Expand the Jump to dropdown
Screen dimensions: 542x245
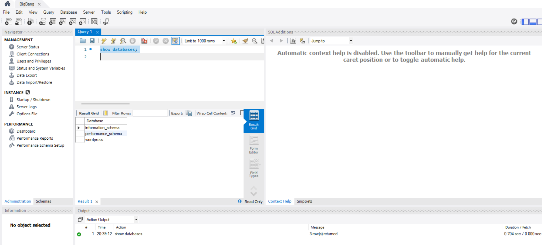click(351, 41)
